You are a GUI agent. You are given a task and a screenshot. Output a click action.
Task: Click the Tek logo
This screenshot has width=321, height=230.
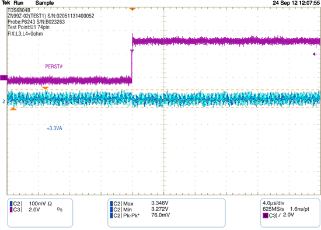[x=6, y=3]
